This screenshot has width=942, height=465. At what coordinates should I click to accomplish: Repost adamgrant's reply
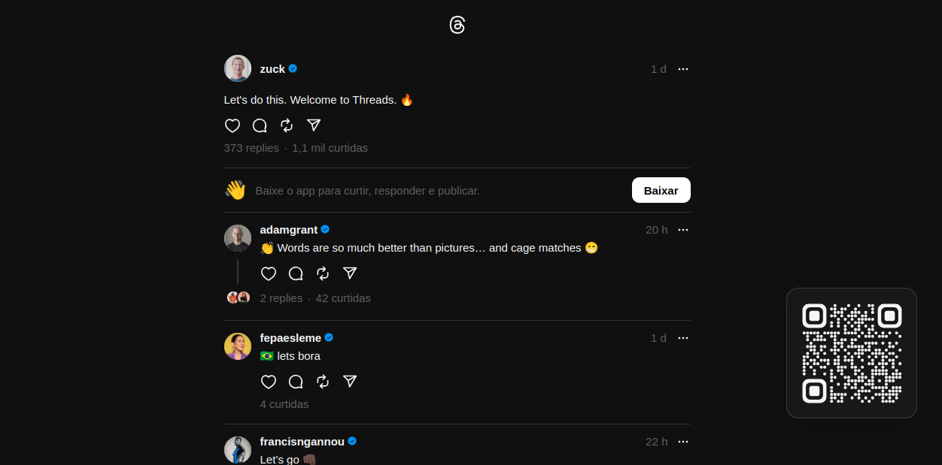[x=323, y=273]
